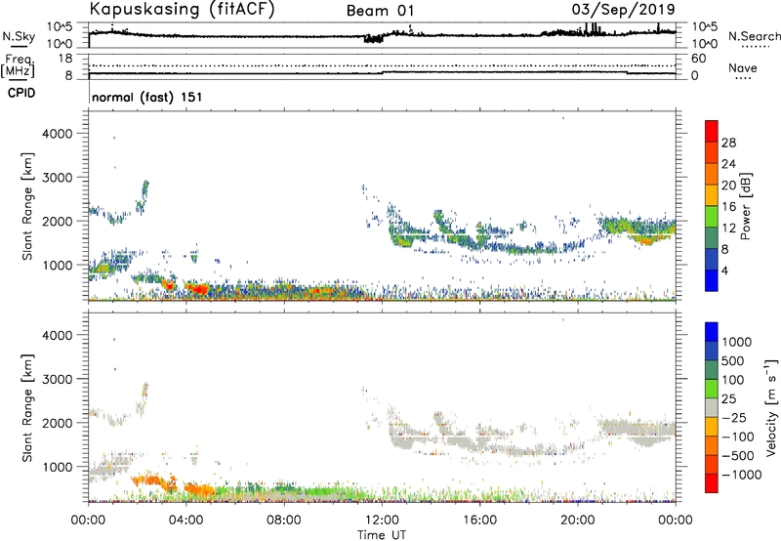Select the Velocity [m s-1] colorbar title
The width and height of the screenshot is (781, 541).
(x=771, y=407)
